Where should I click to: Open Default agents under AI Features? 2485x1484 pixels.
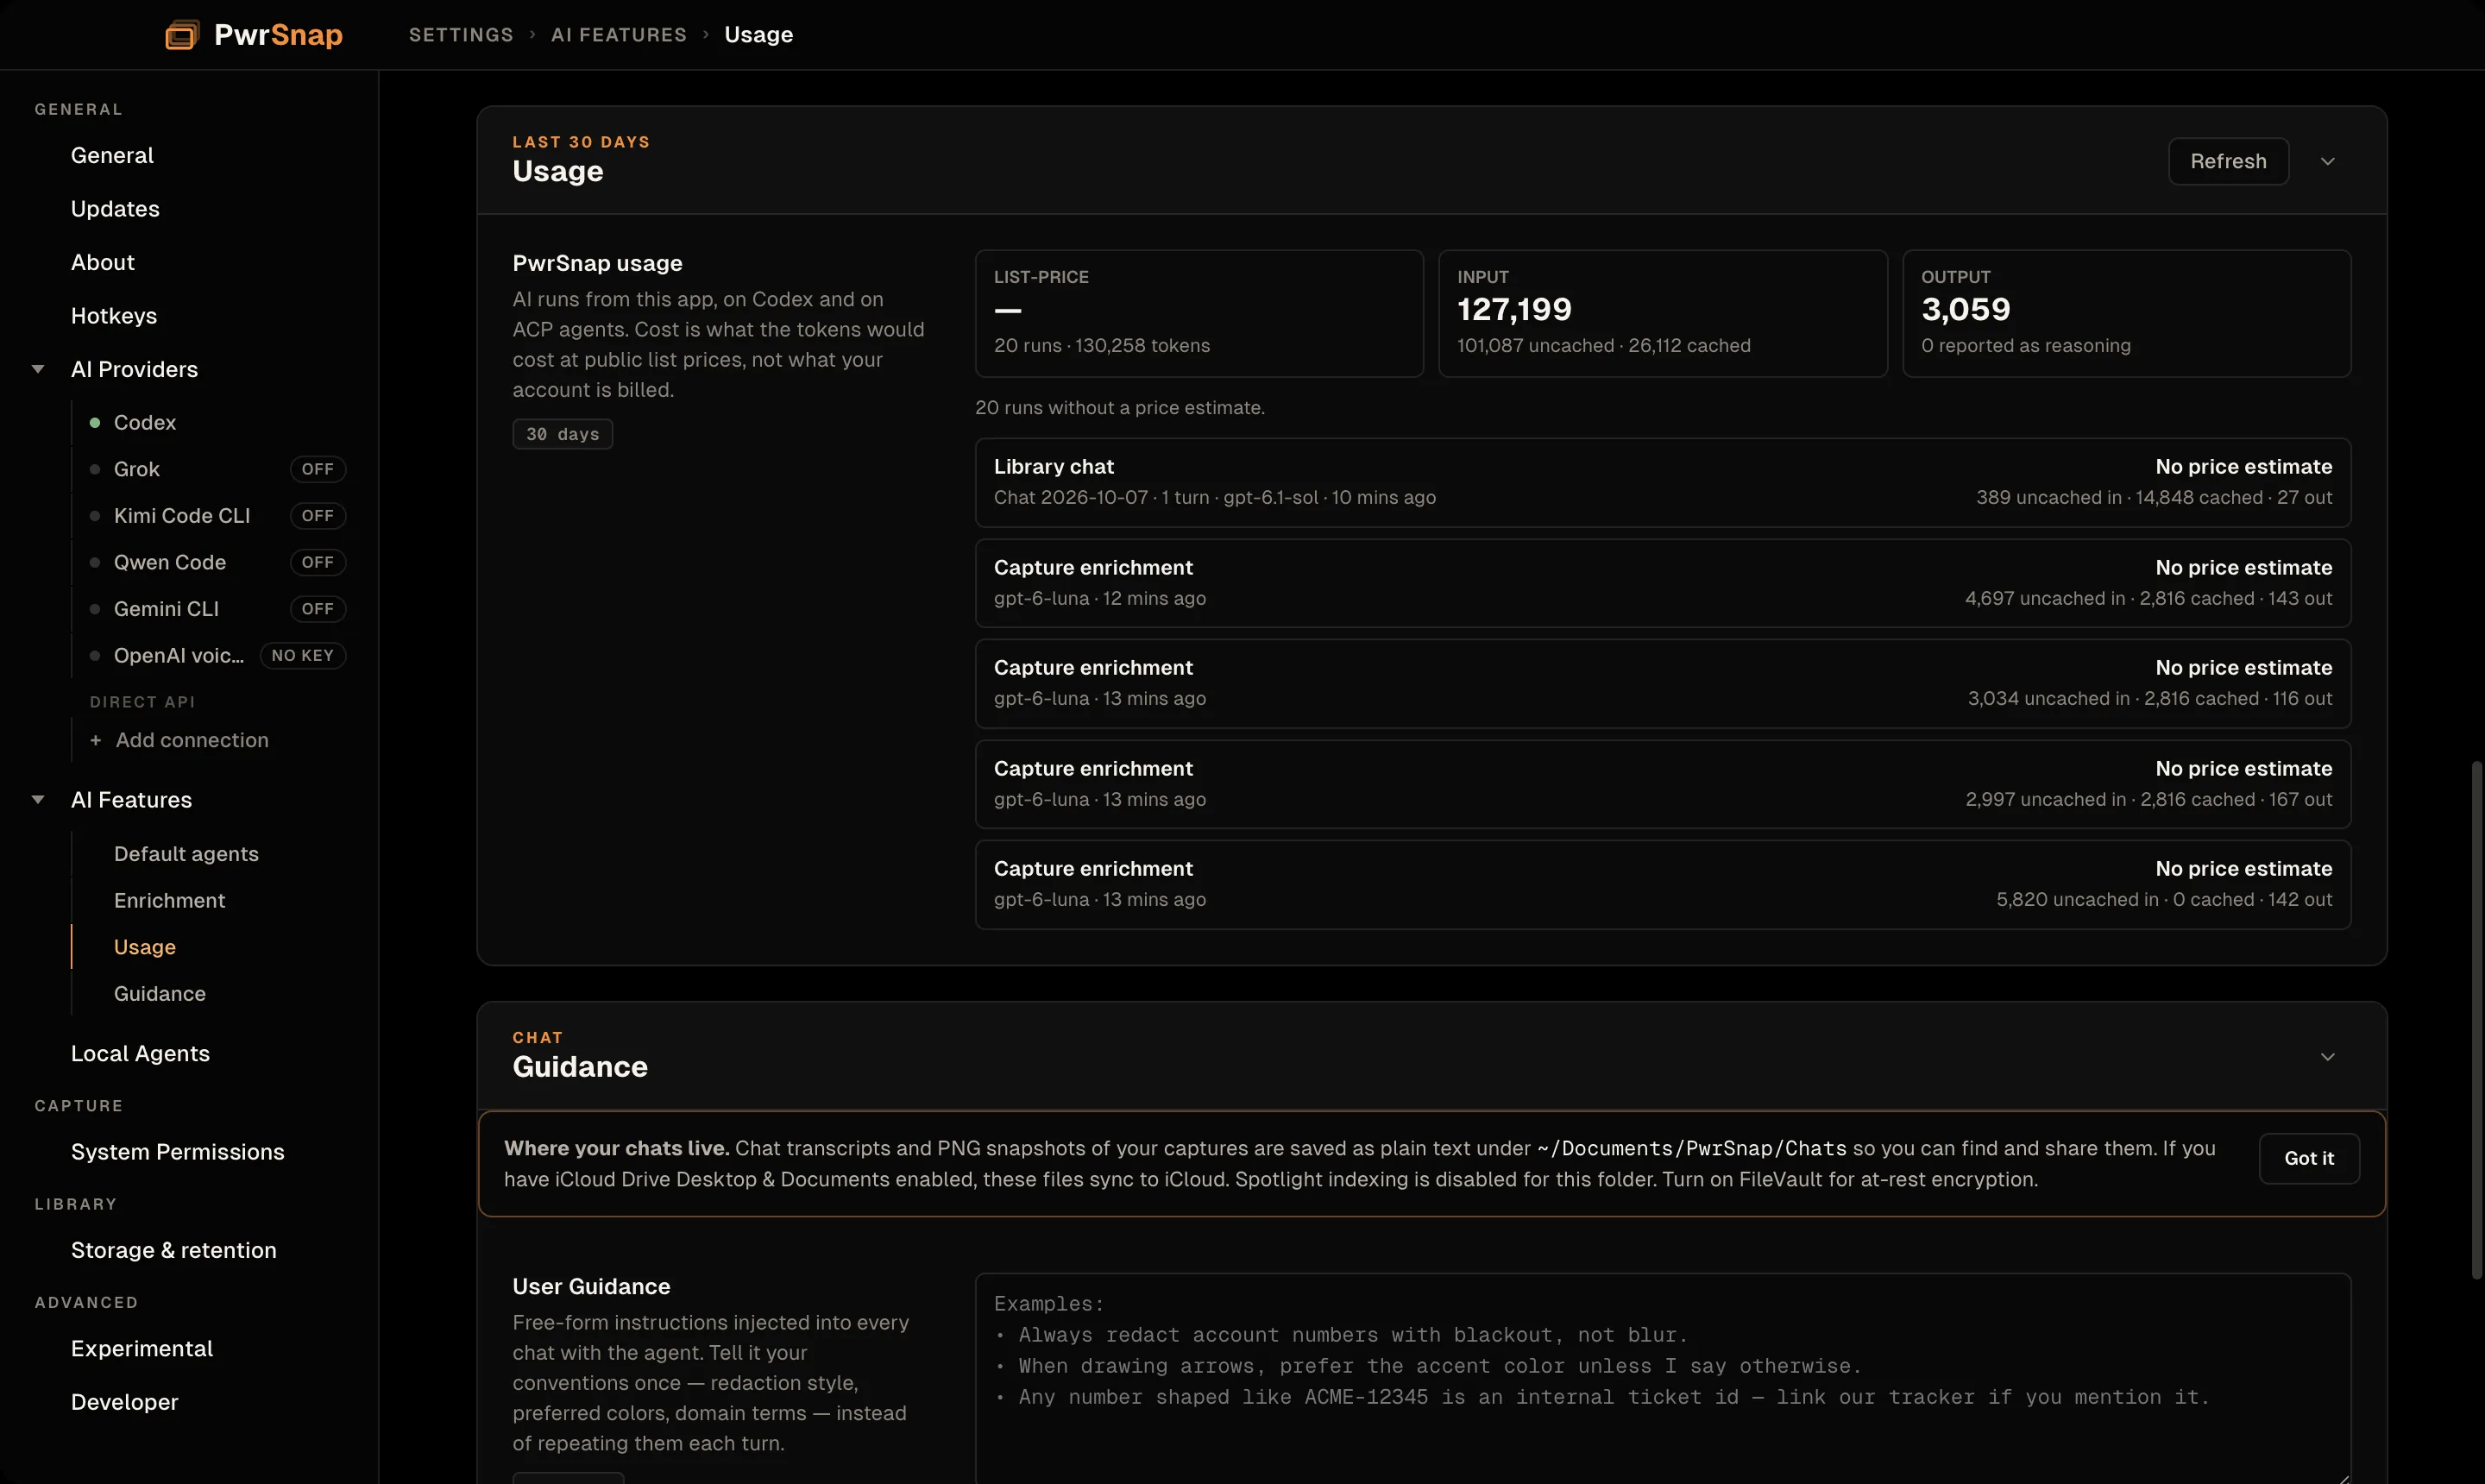click(x=186, y=854)
